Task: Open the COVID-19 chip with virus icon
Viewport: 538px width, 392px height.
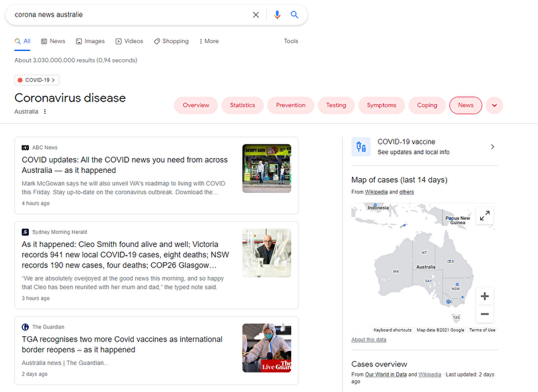Action: click(37, 80)
